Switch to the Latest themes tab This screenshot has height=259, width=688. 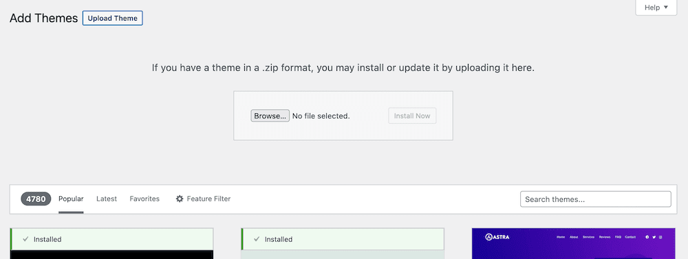point(107,199)
